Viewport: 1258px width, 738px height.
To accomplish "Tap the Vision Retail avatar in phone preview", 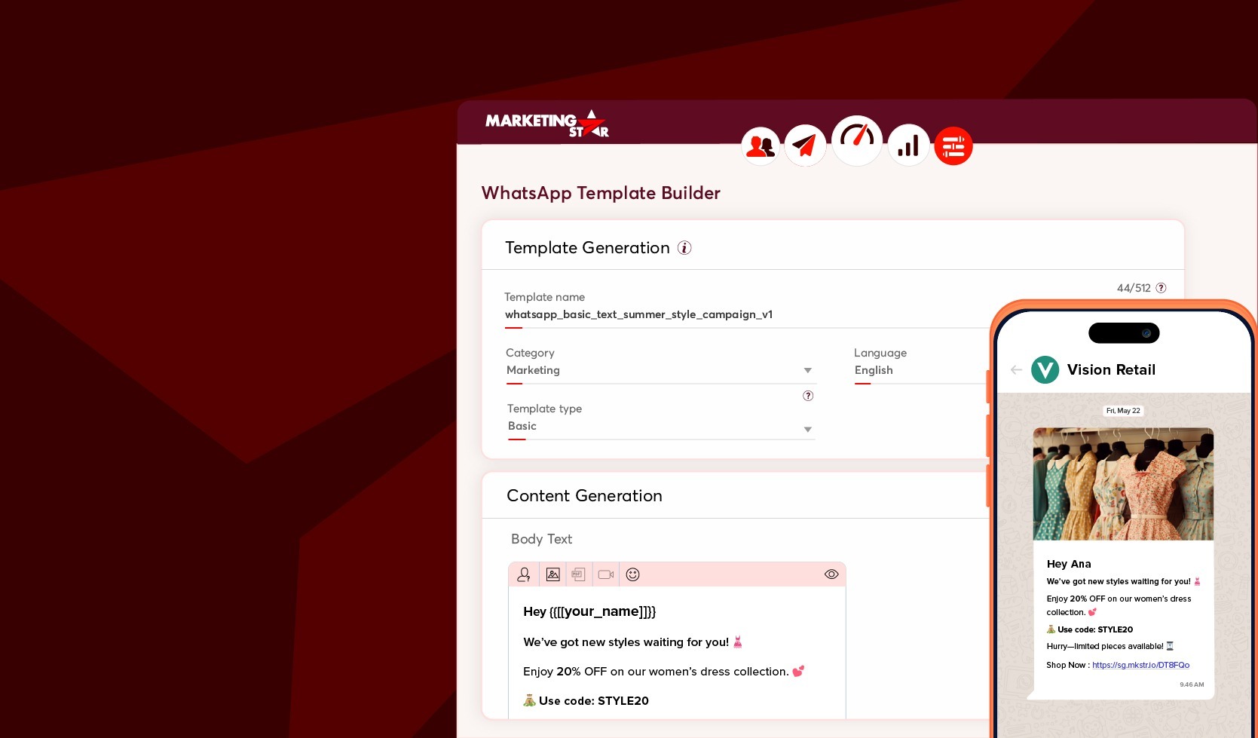I will 1045,370.
